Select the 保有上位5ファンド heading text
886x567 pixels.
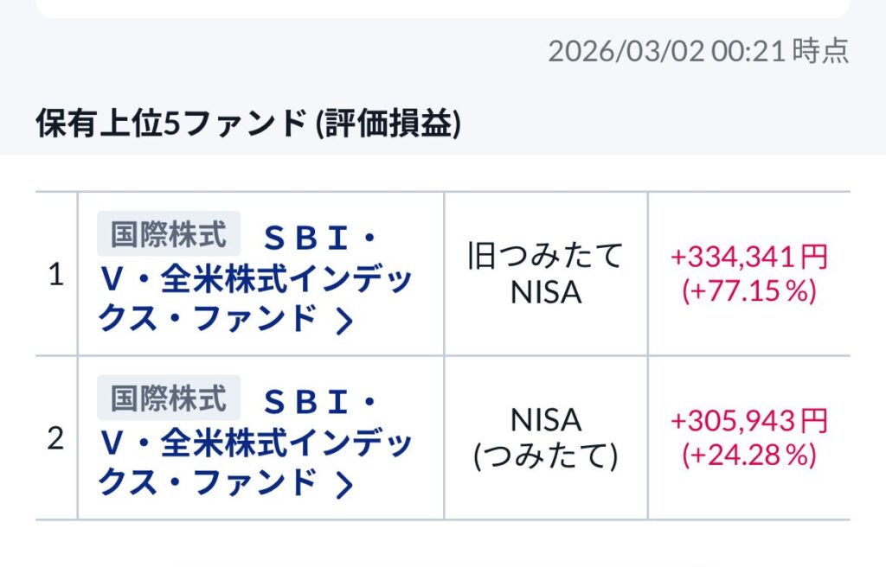171,124
